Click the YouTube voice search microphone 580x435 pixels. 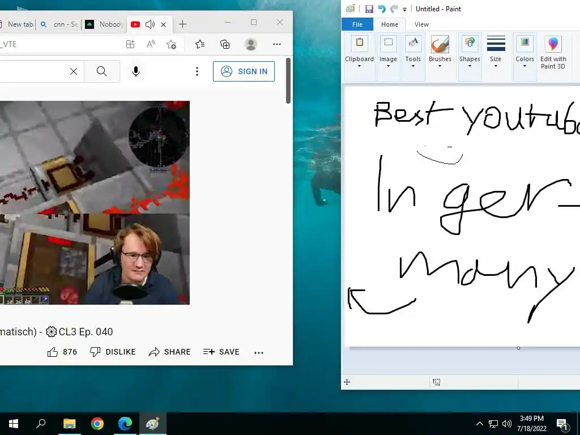(136, 71)
